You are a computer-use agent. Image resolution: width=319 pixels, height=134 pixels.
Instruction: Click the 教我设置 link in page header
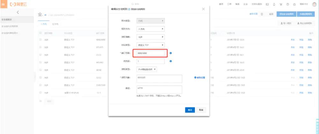[254, 14]
